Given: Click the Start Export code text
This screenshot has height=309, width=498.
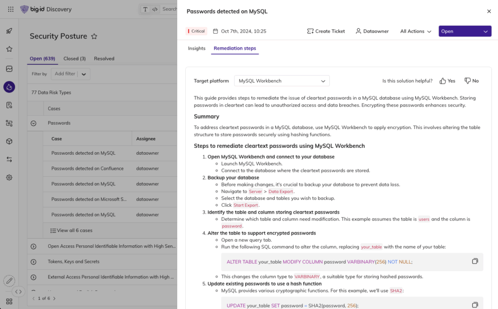Looking at the screenshot, I should point(246,205).
